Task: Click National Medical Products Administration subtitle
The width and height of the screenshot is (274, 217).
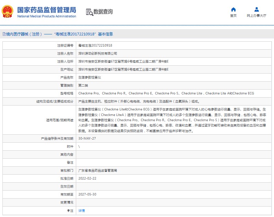Action: click(x=47, y=16)
